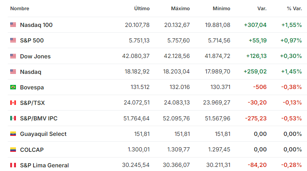The image size is (307, 171).
Task: Open the Dow Jones index page
Action: 35,56
